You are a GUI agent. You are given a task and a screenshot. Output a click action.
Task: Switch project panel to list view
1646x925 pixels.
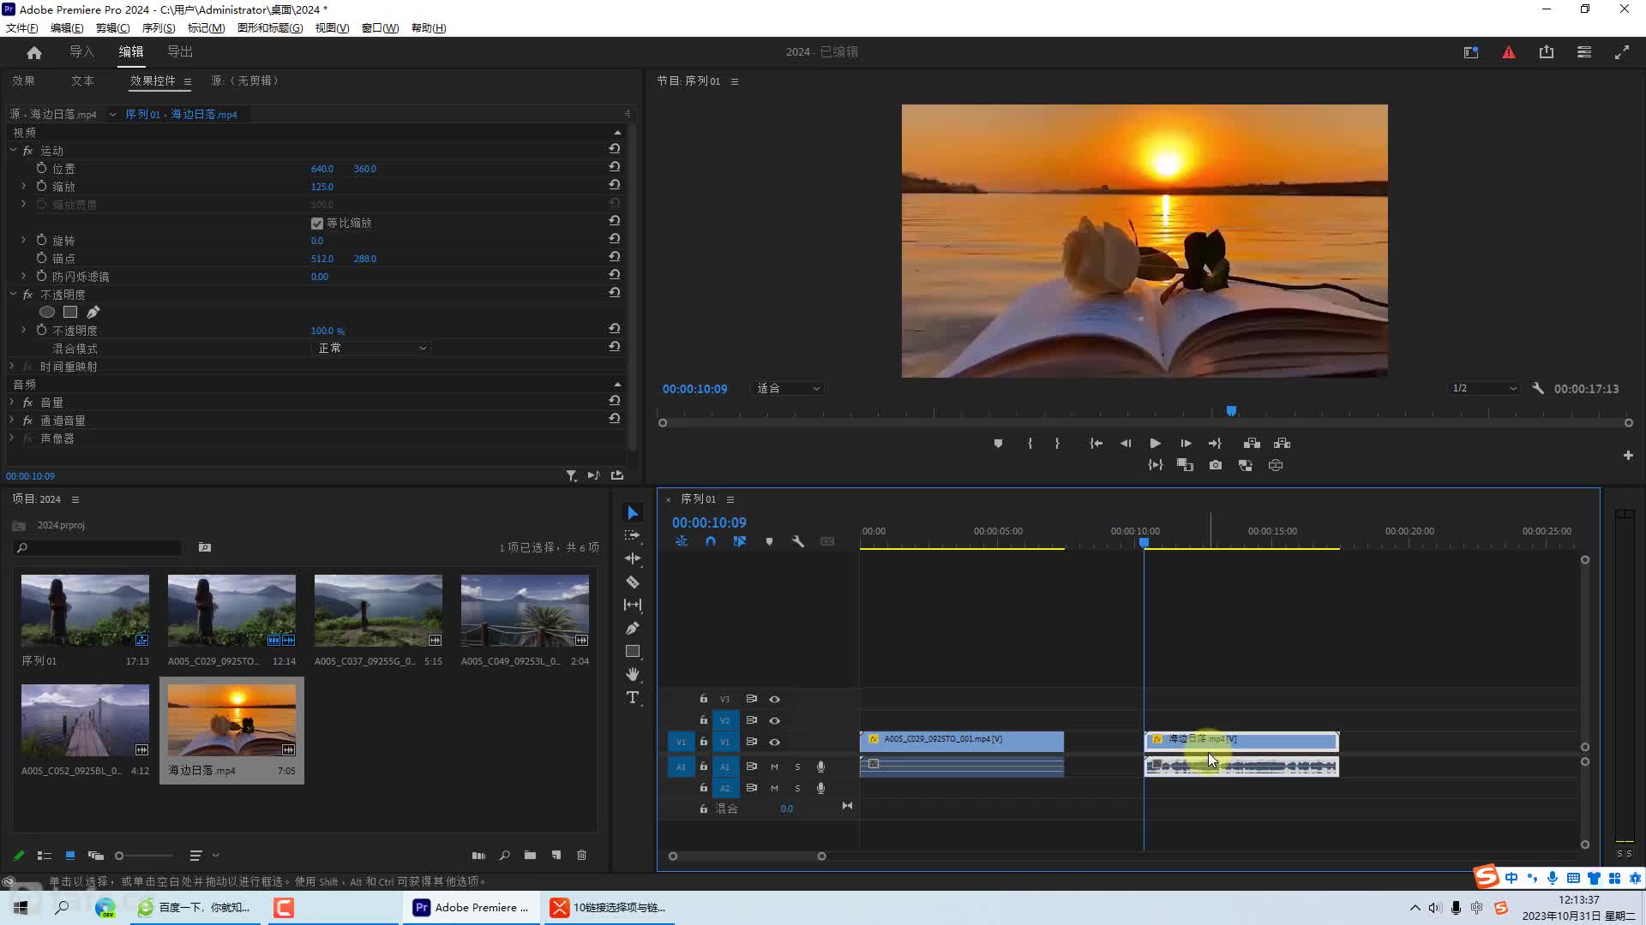point(45,855)
